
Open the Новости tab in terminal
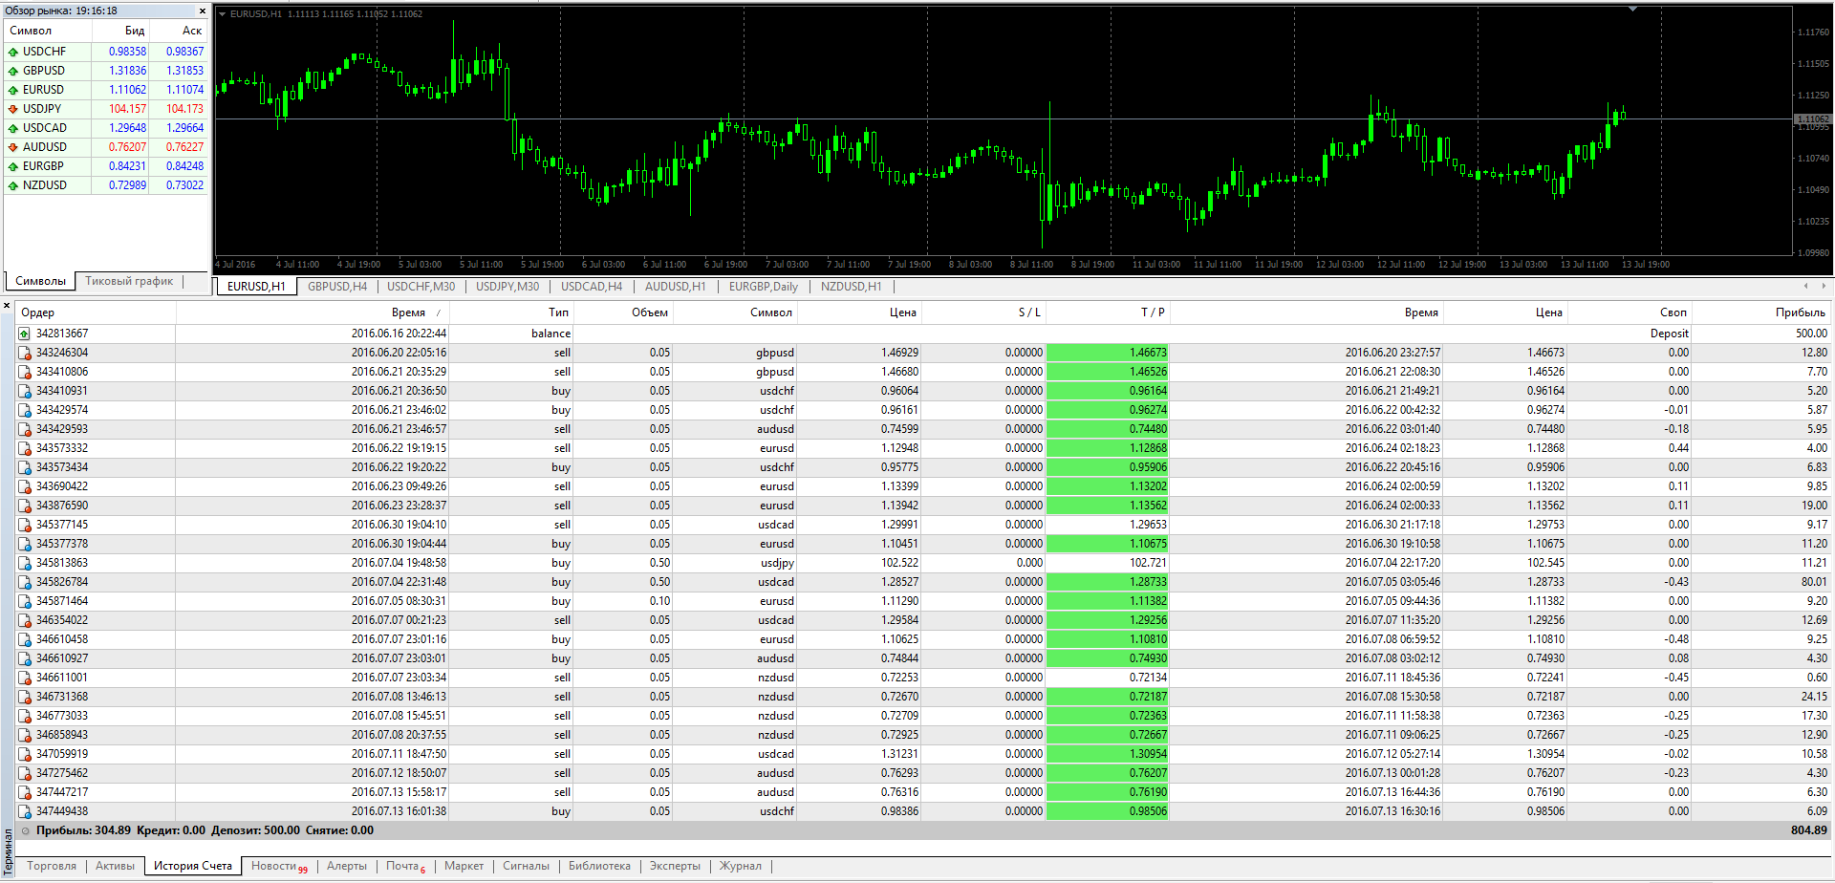click(x=279, y=866)
